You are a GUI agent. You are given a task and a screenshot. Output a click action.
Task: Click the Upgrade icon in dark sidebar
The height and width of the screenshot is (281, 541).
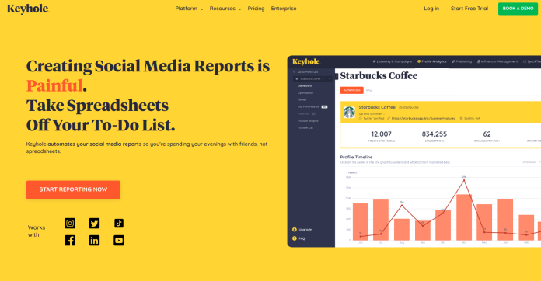pyautogui.click(x=295, y=229)
